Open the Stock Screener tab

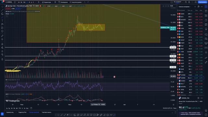point(10,112)
